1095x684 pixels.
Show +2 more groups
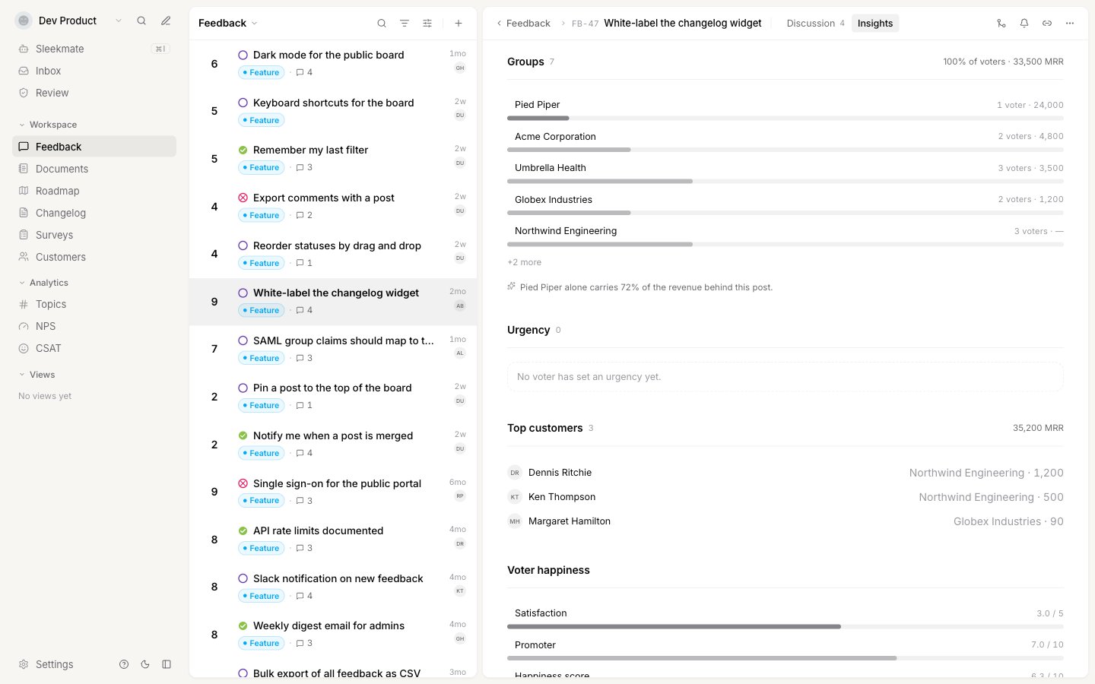[525, 262]
